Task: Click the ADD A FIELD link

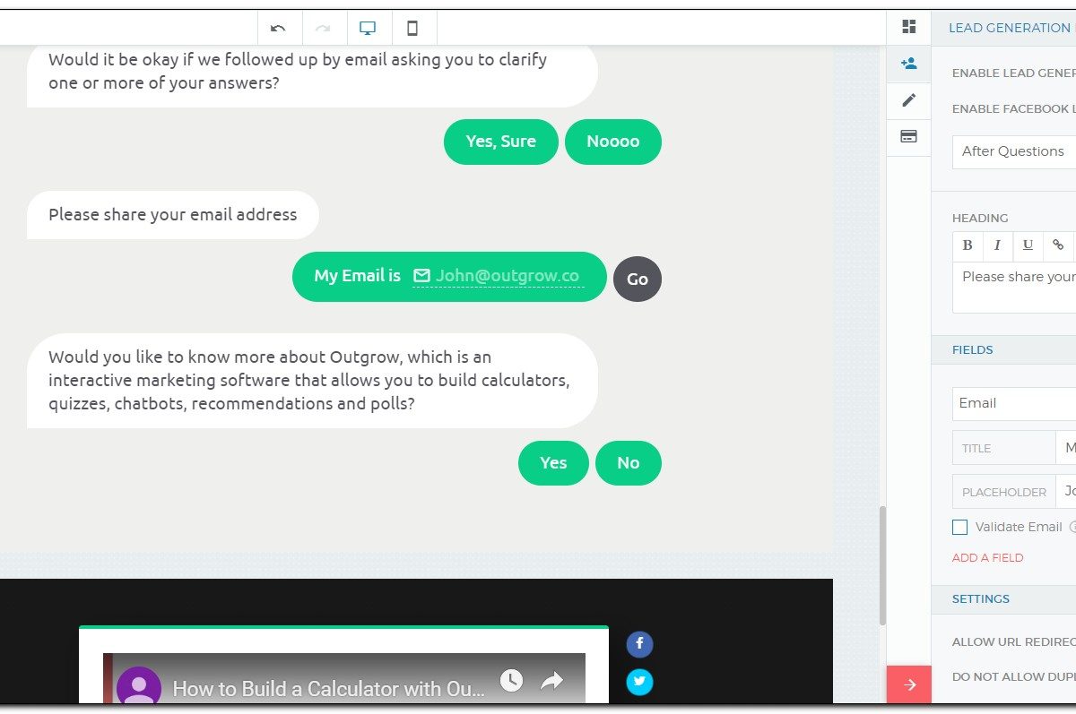Action: click(x=987, y=557)
